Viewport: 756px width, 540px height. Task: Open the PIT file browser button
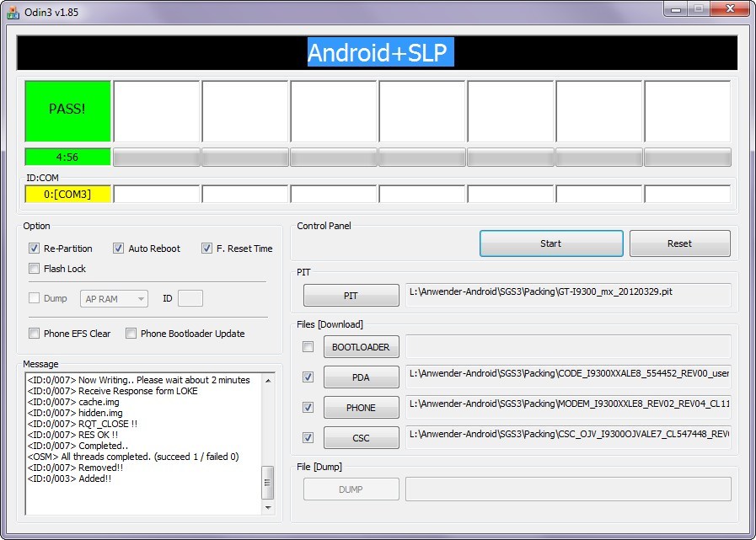pyautogui.click(x=351, y=296)
